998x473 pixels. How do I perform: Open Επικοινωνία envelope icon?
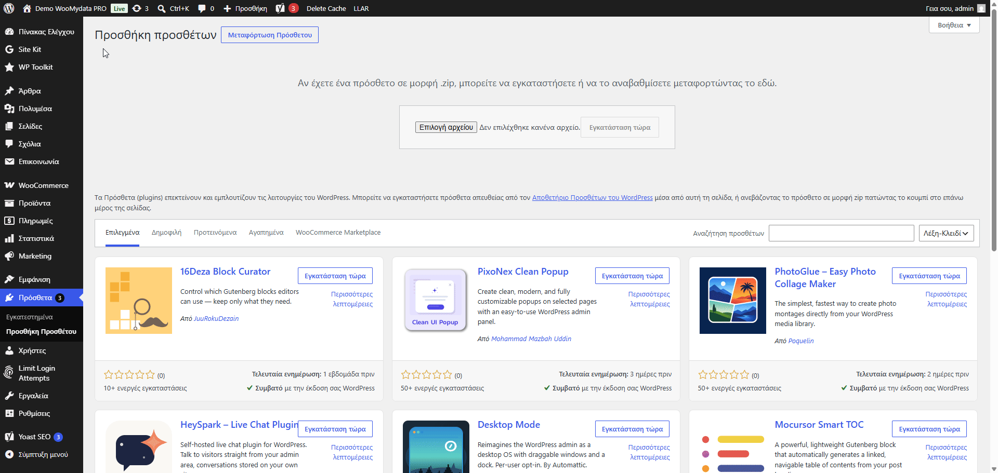pos(9,161)
